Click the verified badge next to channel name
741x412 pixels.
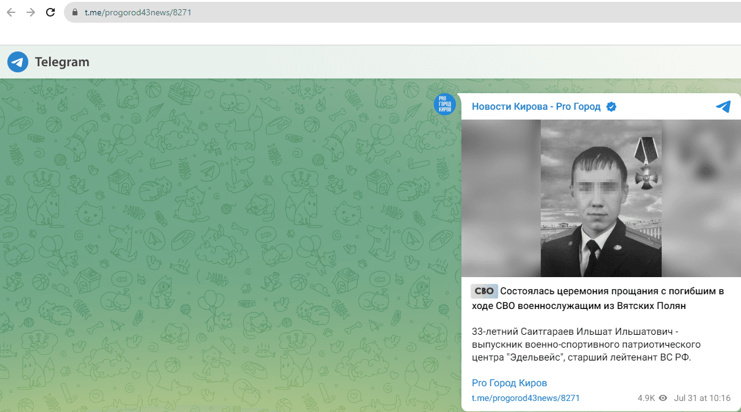pos(611,107)
